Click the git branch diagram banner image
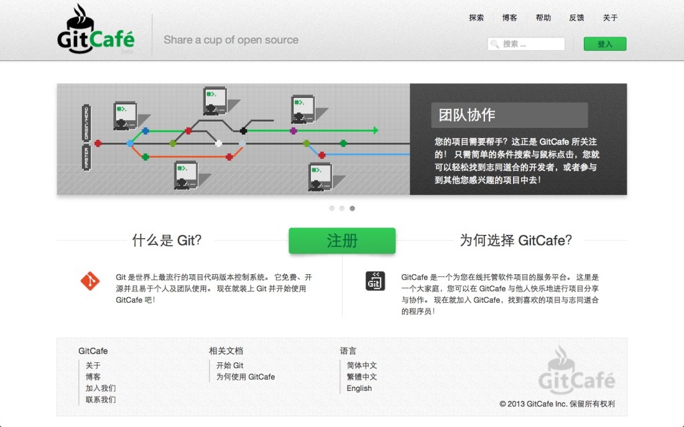This screenshot has height=427, width=684. (233, 139)
